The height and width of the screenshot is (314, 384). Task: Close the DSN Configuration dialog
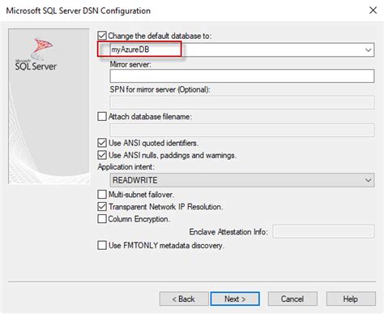pos(373,11)
